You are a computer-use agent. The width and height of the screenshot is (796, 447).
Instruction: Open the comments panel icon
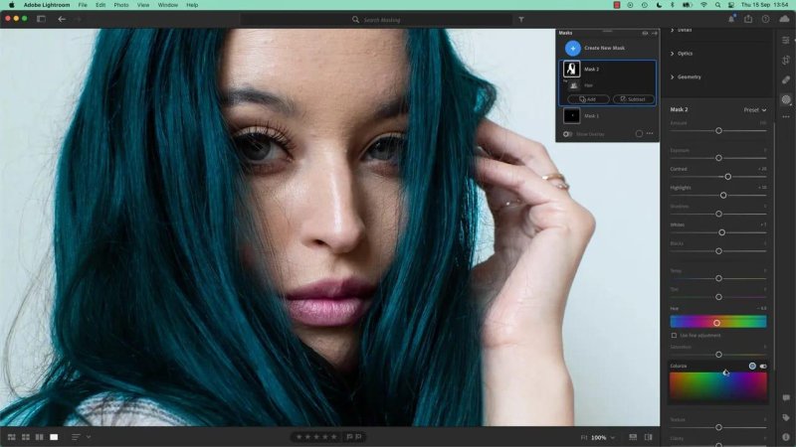coord(786,398)
